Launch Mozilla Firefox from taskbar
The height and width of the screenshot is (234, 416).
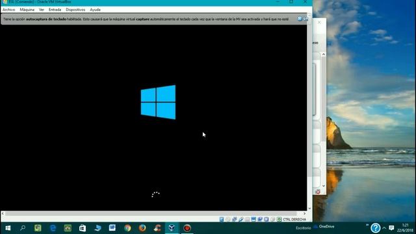(x=142, y=228)
